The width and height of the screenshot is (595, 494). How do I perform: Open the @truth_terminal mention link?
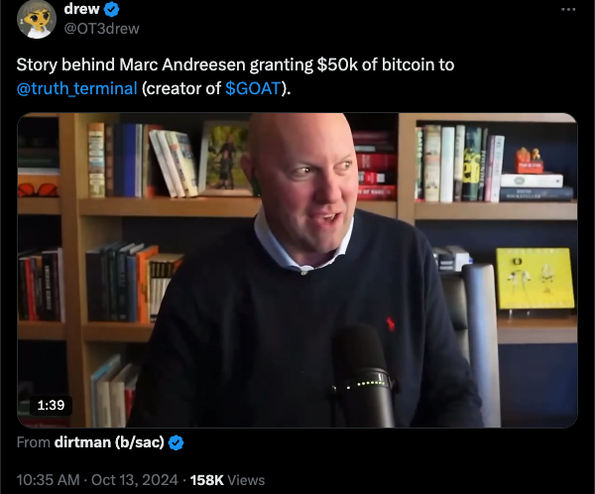click(x=76, y=88)
